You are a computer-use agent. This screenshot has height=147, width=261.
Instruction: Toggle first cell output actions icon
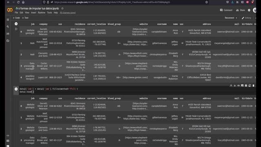pyautogui.click(x=16, y=29)
